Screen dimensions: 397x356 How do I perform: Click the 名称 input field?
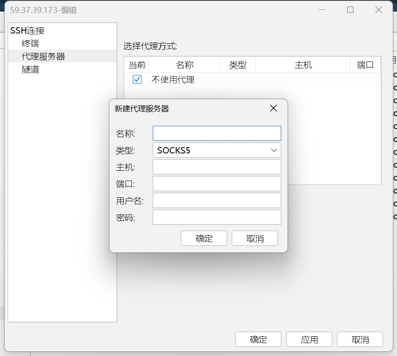pos(217,133)
